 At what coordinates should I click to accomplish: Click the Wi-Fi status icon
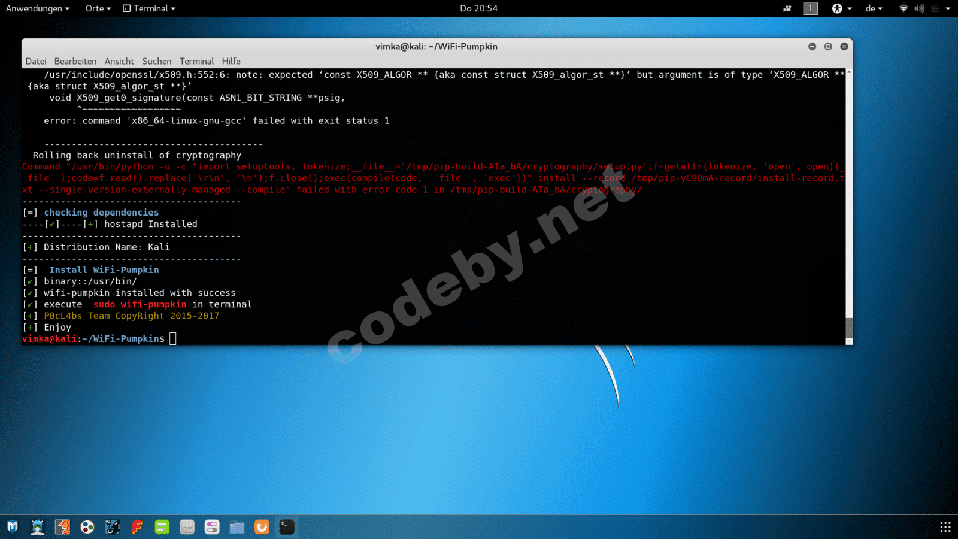(x=904, y=8)
